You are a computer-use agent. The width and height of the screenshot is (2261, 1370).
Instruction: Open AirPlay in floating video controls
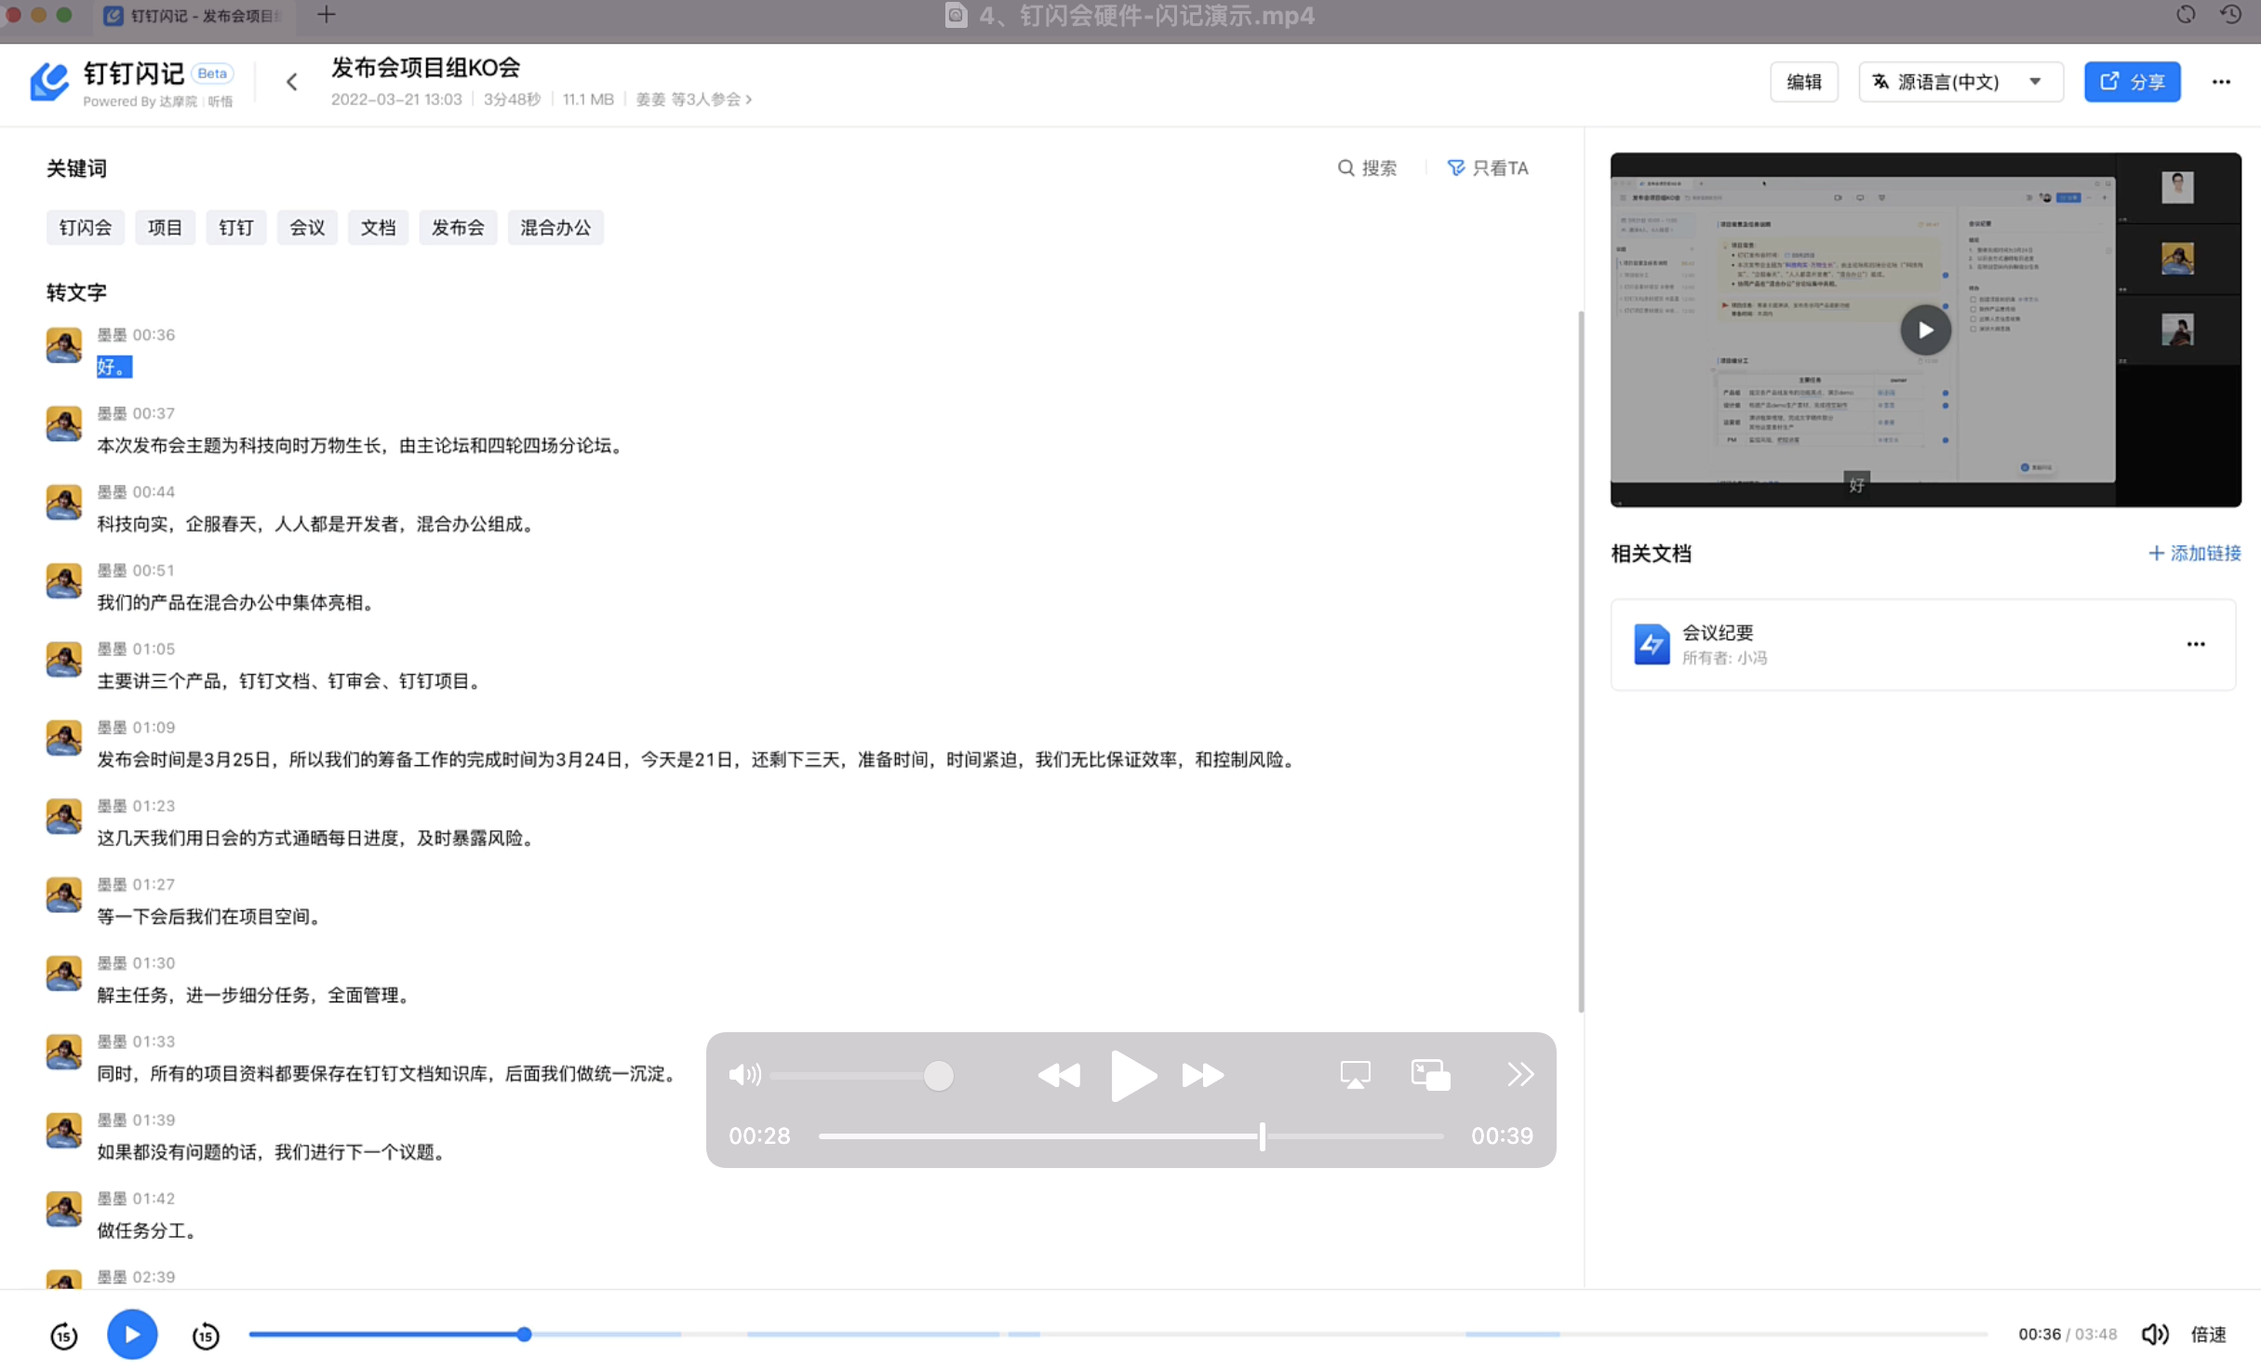1355,1075
